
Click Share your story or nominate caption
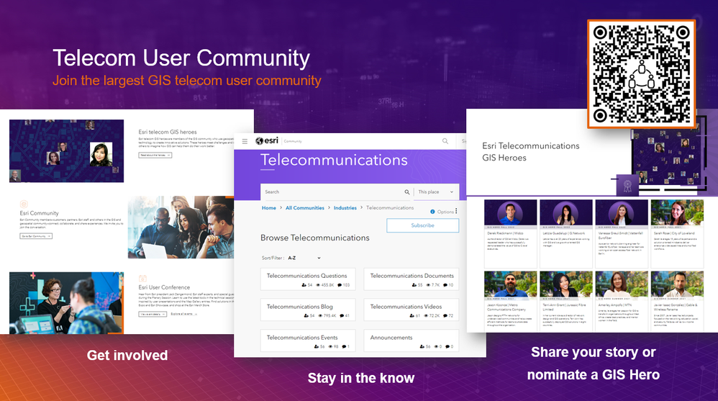point(594,364)
